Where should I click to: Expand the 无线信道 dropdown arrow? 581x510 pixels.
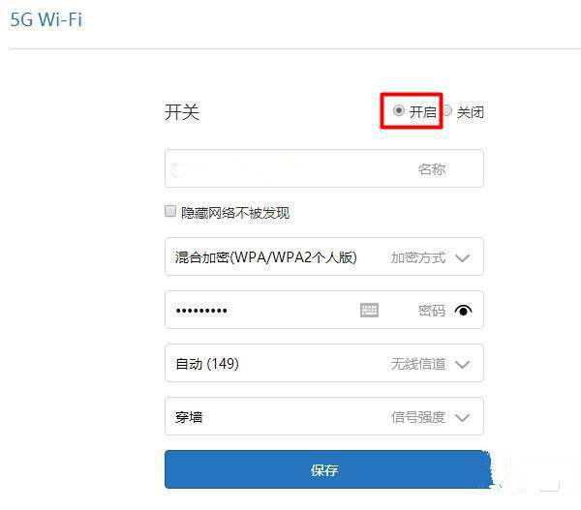click(x=463, y=365)
